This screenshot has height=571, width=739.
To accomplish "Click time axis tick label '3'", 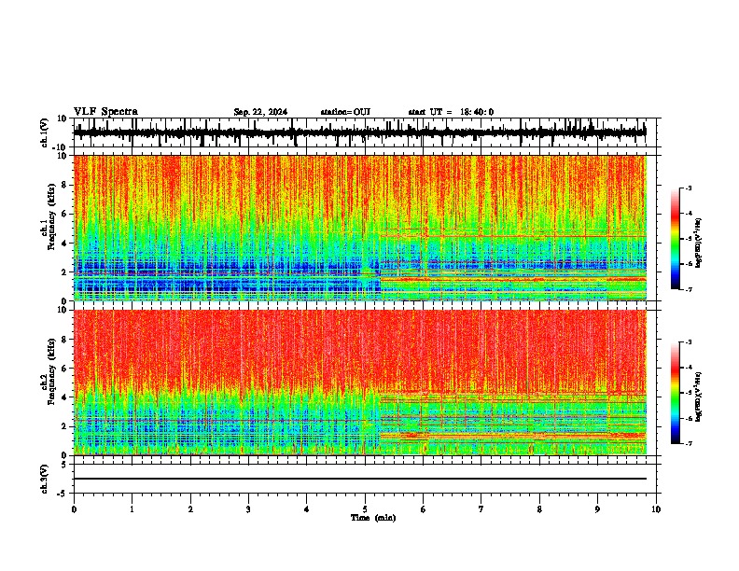I will 248,509.
